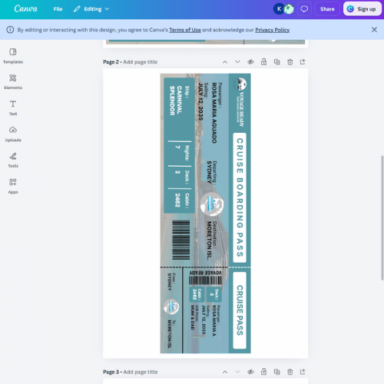Delete Page 2 with the trash icon
The width and height of the screenshot is (384, 384).
(290, 62)
